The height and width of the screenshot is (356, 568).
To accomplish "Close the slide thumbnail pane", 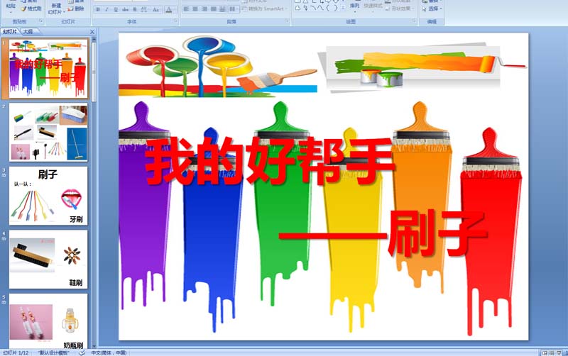I will click(92, 32).
